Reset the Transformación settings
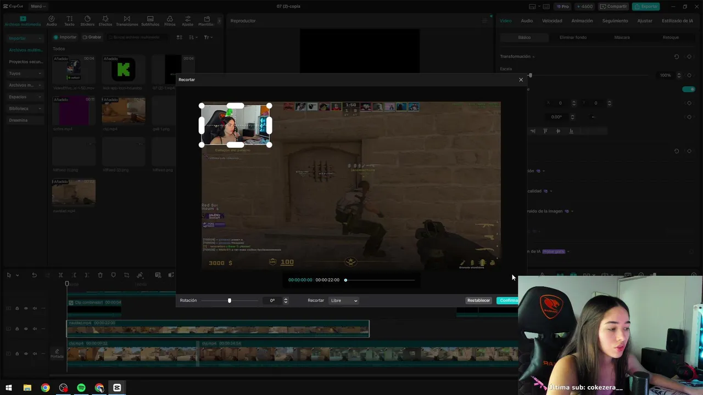This screenshot has width=703, height=395. pos(676,57)
